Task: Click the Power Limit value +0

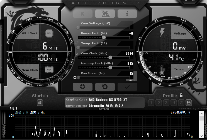Action: pyautogui.click(x=131, y=33)
